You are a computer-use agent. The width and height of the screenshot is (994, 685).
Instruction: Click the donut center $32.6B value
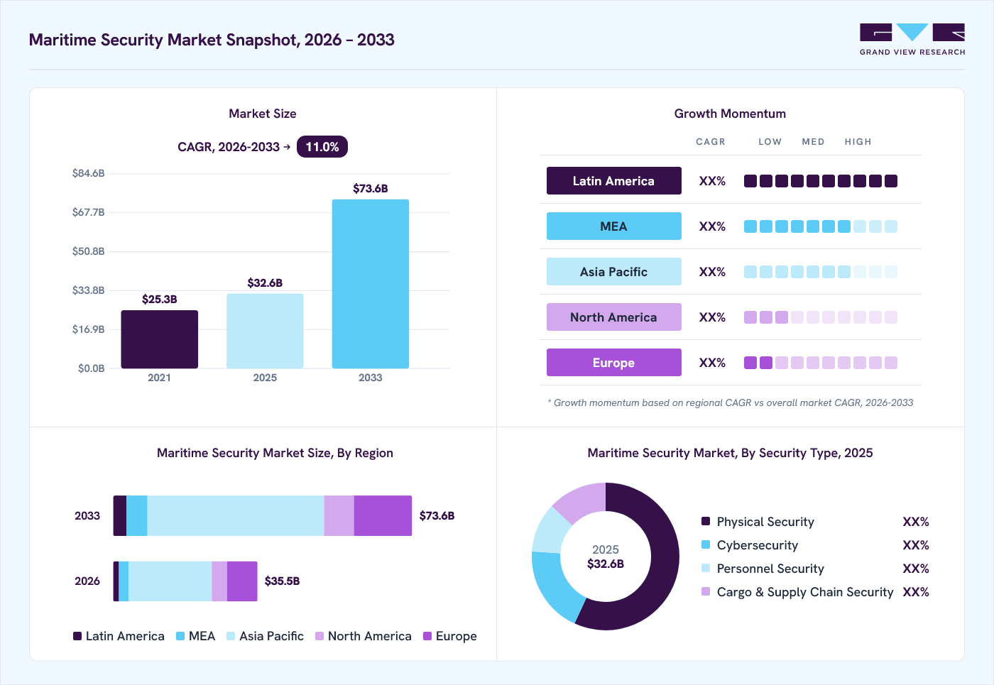(606, 564)
